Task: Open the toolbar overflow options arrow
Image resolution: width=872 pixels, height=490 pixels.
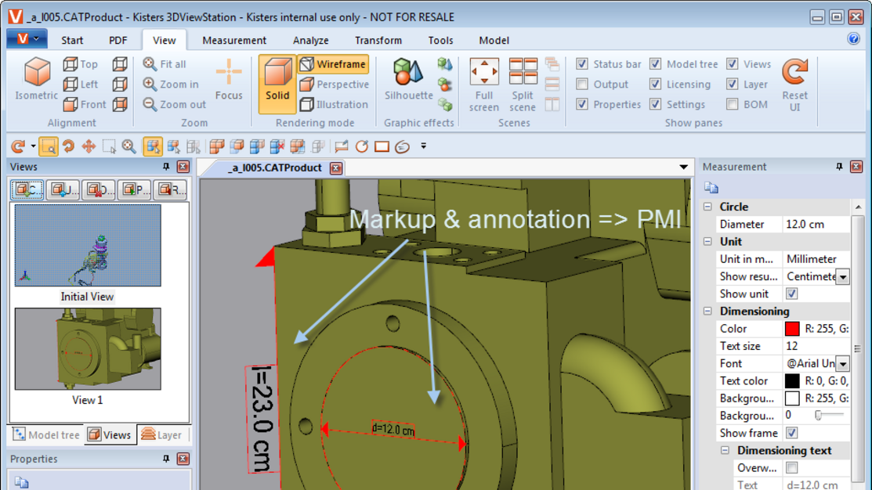Action: point(423,146)
